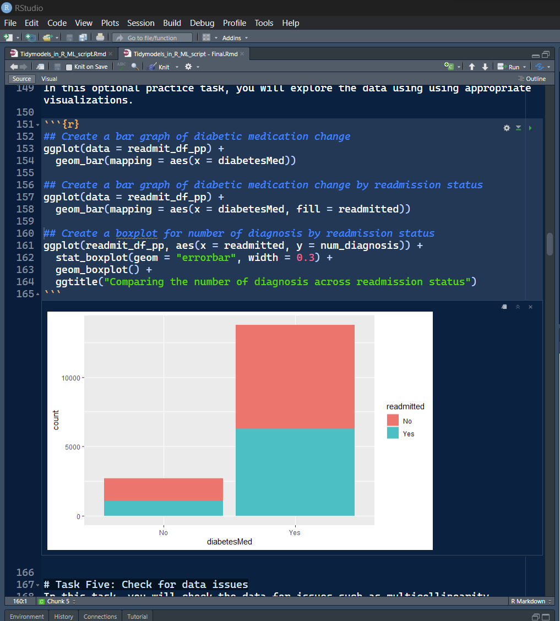Click the run current chunk play icon
The height and width of the screenshot is (621, 560).
tap(530, 128)
